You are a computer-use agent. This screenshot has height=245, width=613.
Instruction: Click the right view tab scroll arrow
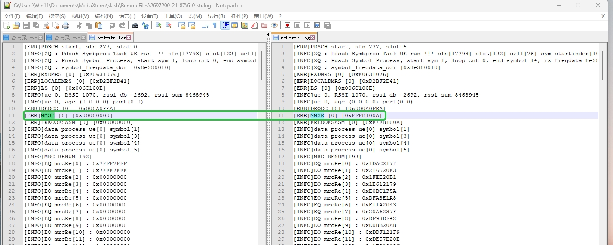(268, 34)
